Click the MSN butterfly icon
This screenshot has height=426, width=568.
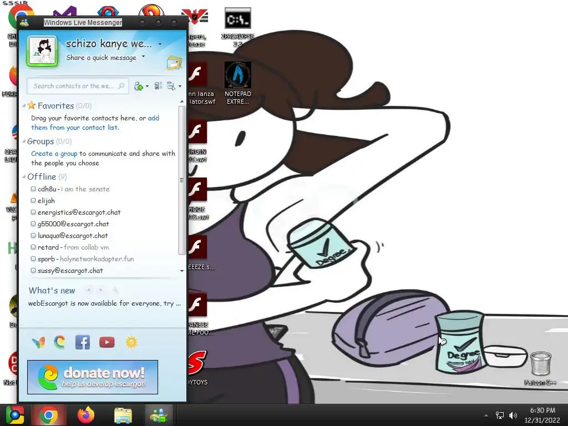38,342
